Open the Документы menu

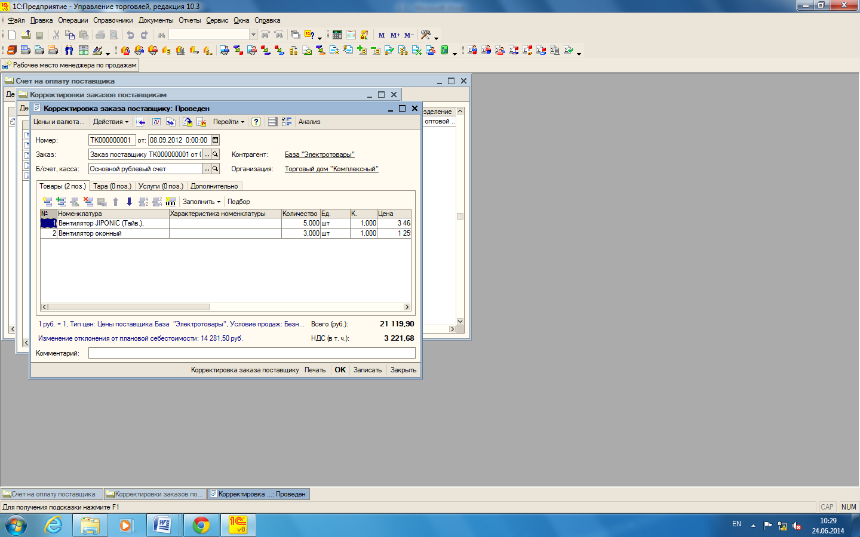coord(156,20)
